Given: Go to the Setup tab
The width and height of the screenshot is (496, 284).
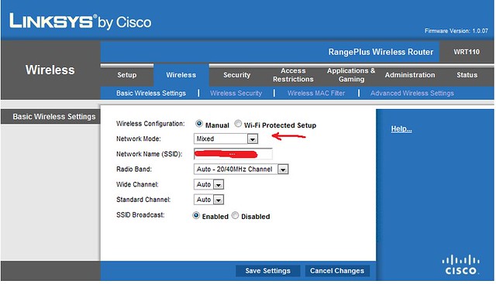Looking at the screenshot, I should 127,75.
